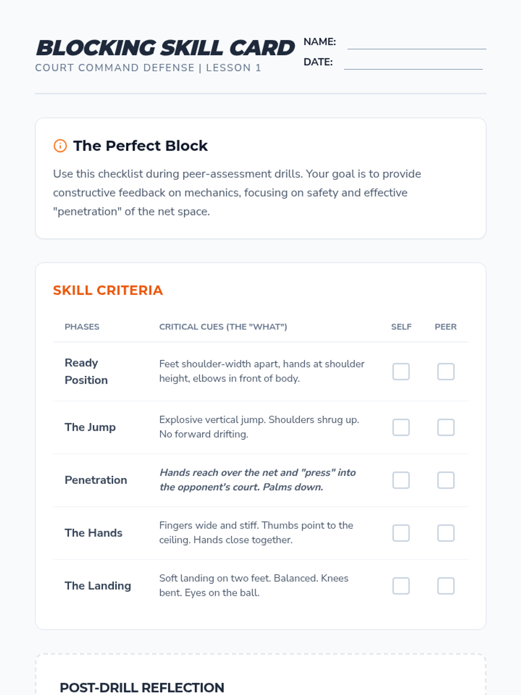Screen dimensions: 521x695
Task: Click the Skill Criteria heading
Action: coord(108,290)
